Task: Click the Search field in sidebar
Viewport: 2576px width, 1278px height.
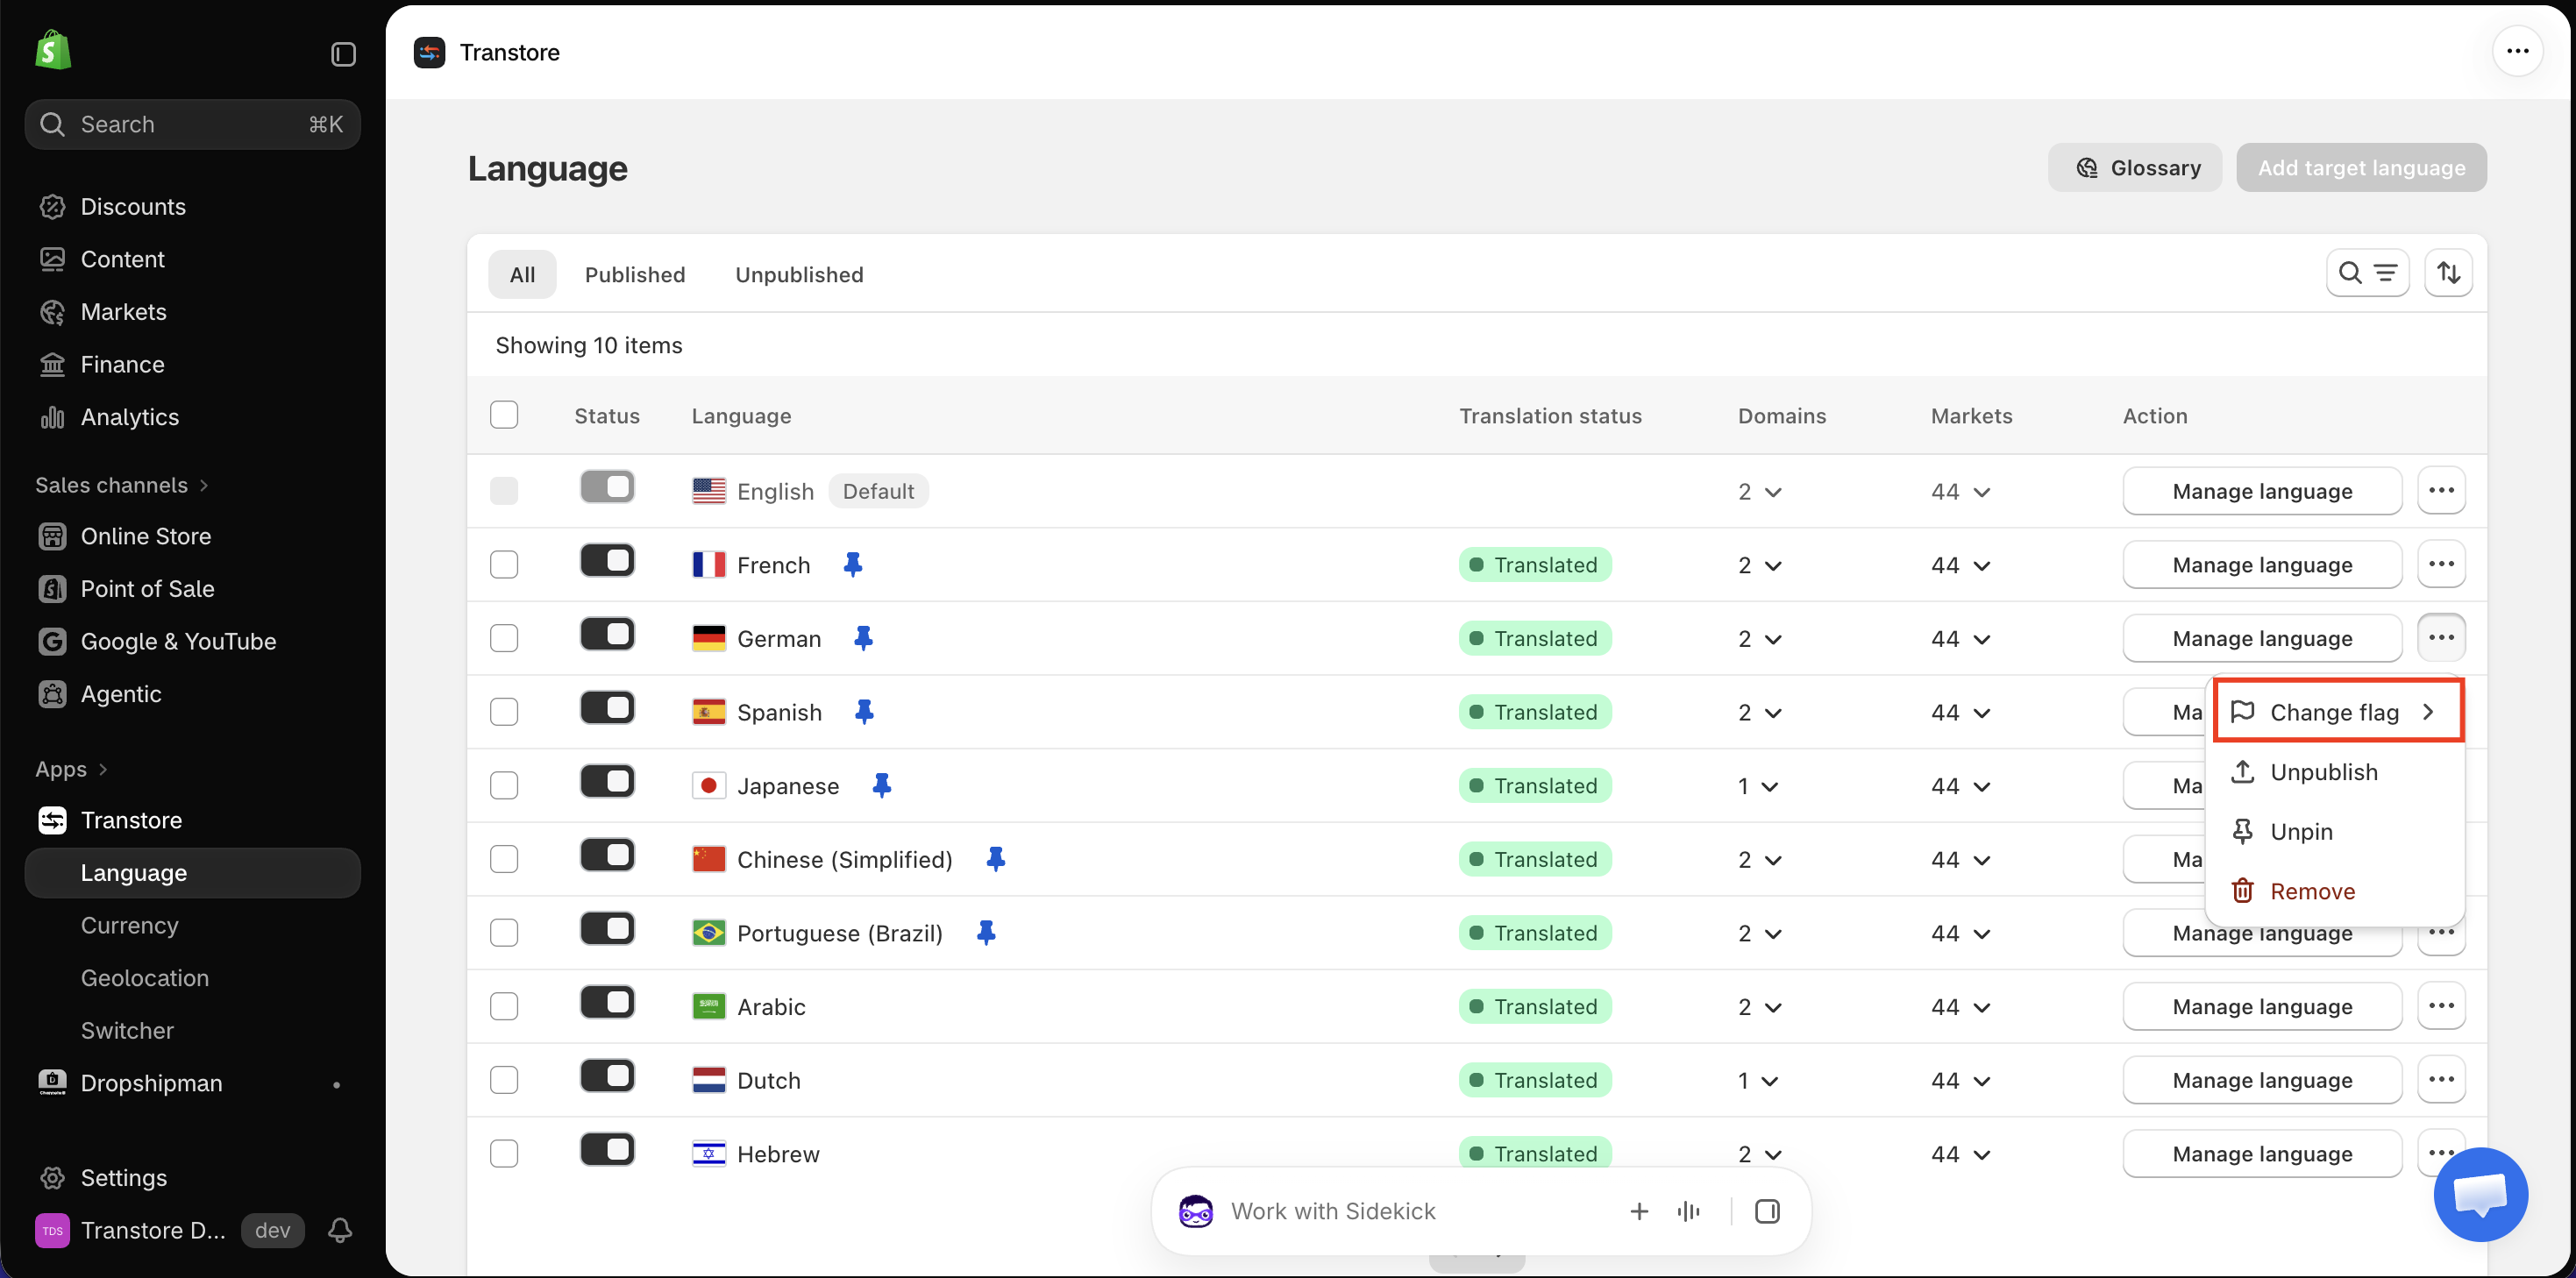Action: [193, 124]
